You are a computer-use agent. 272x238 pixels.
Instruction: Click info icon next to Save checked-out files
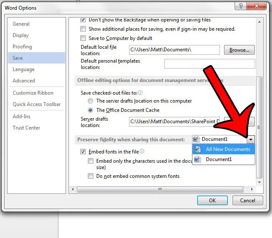[x=140, y=93]
